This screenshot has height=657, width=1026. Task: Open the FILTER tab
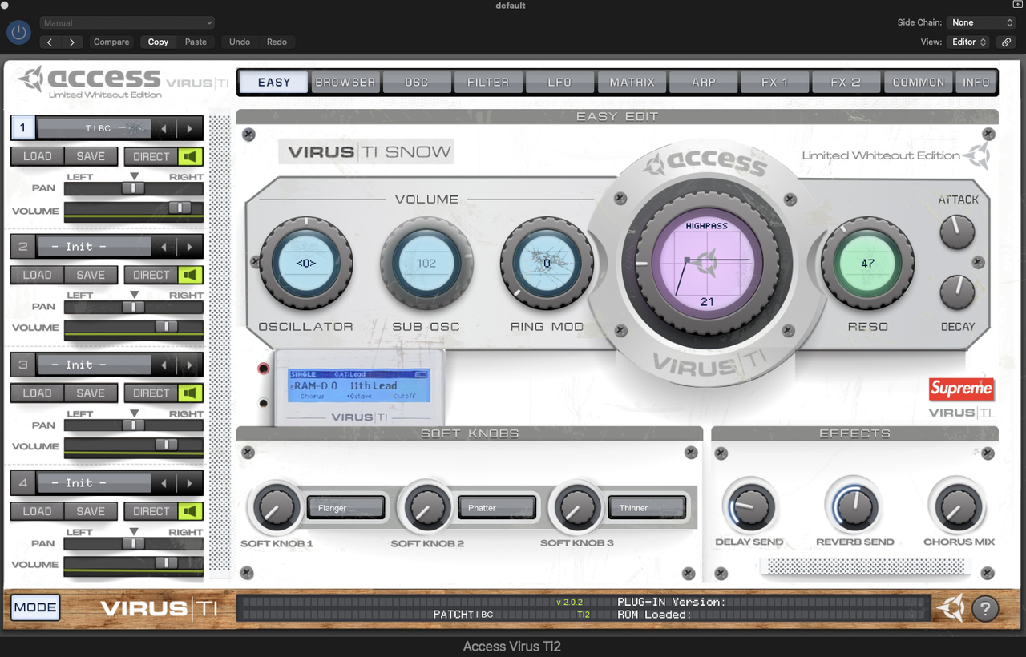coord(488,82)
